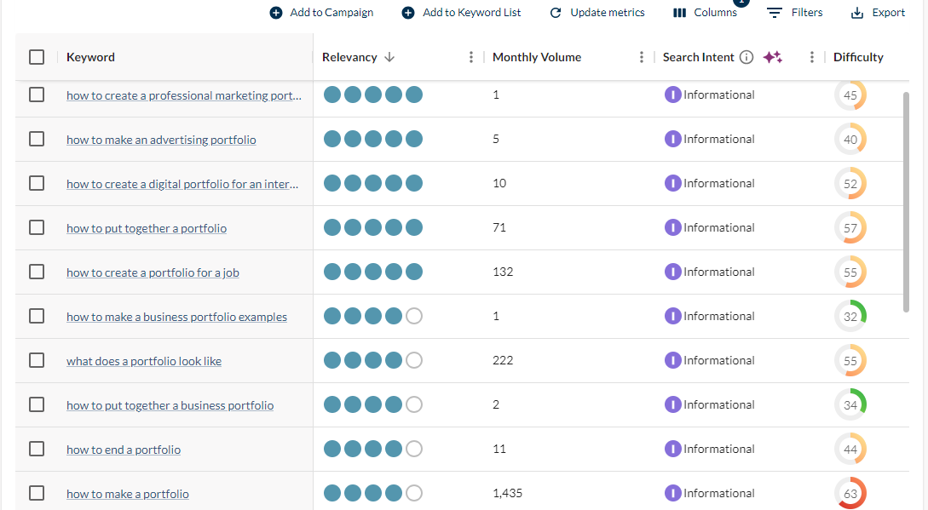Click difficulty ring showing 44

tap(850, 449)
